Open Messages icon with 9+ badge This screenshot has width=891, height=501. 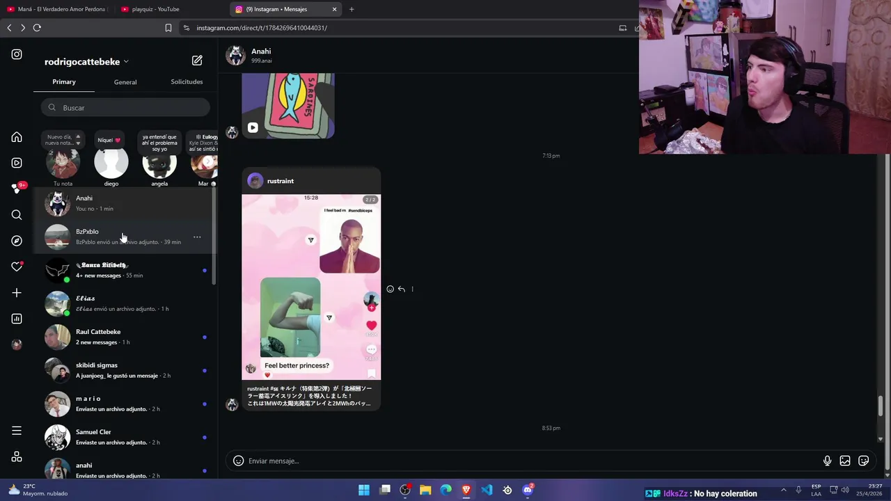(17, 189)
